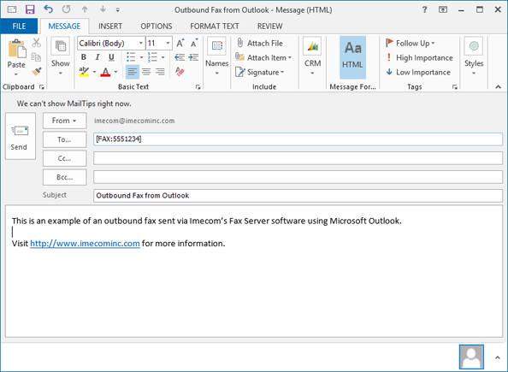
Task: Grow font size icon
Action: 180,43
